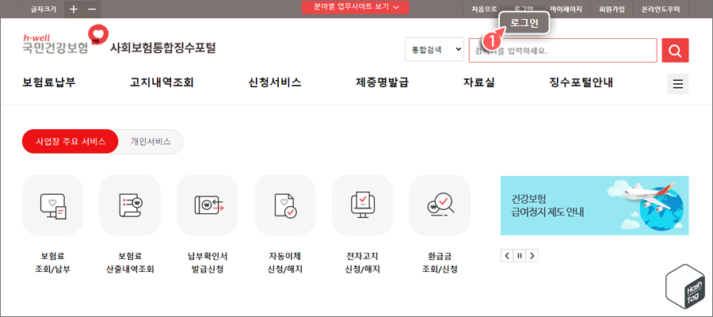
Task: Show the next banner slide
Action: (x=532, y=256)
